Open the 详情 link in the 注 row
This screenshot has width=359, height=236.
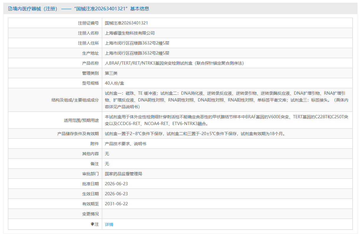[109, 224]
